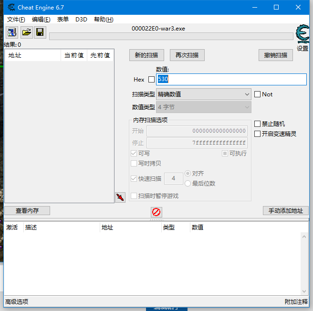
Task: Enable 开启变速精灵 checkbox
Action: point(257,134)
